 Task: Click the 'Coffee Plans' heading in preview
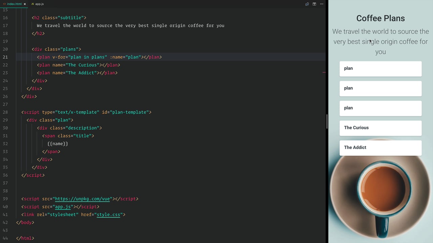(x=381, y=18)
